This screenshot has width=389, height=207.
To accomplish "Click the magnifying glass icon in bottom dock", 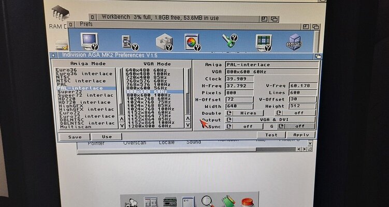I will (x=208, y=201).
